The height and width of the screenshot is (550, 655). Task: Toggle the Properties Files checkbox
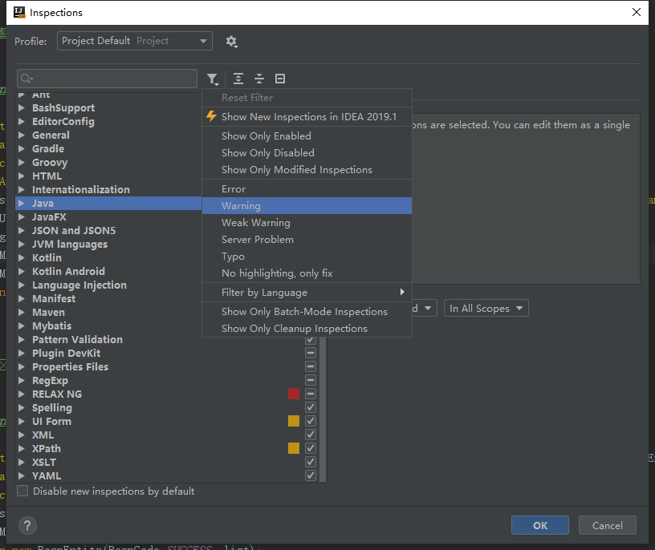pos(311,367)
